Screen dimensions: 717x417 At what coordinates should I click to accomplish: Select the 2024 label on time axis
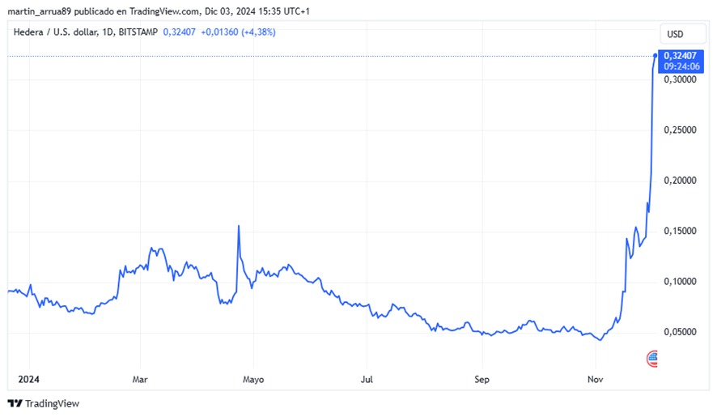pos(28,379)
